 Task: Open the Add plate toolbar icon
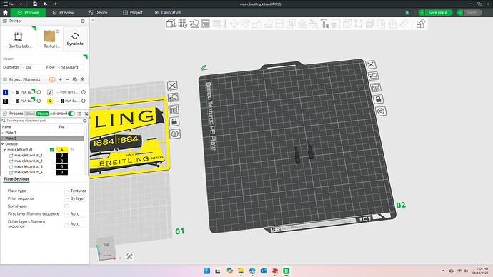183,24
